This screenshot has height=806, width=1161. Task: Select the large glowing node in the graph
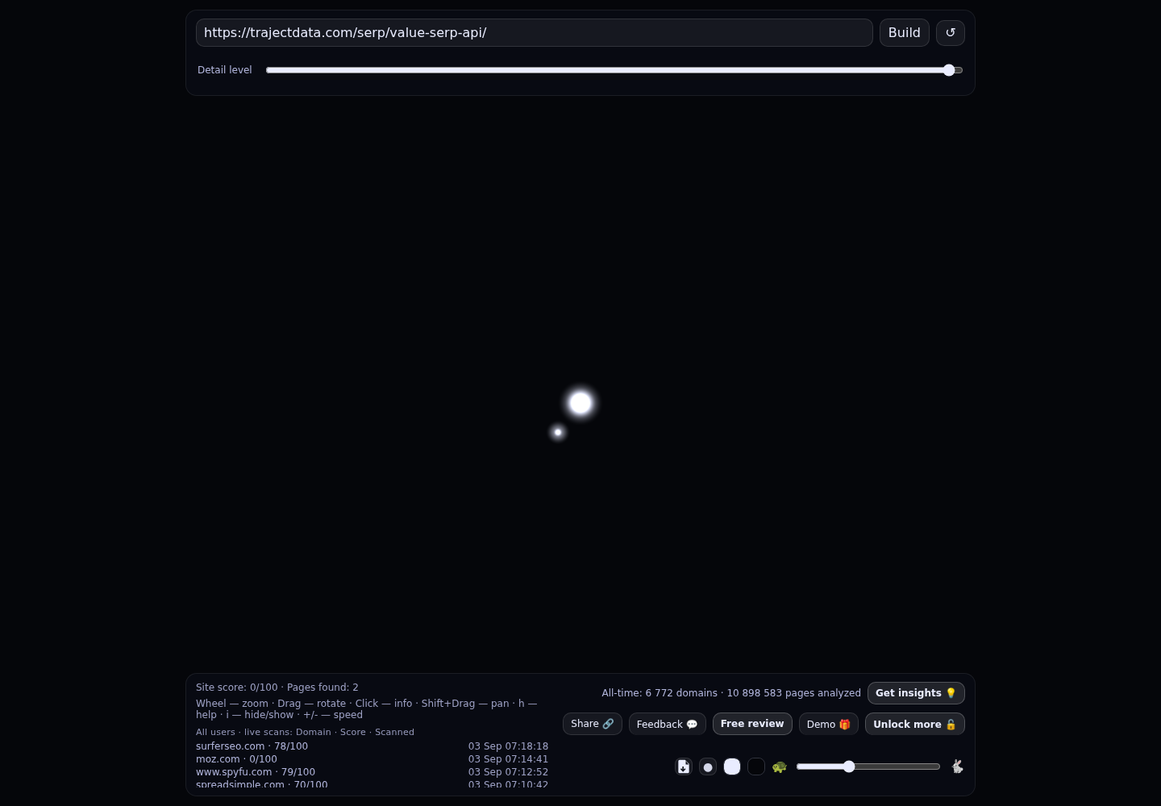coord(580,403)
